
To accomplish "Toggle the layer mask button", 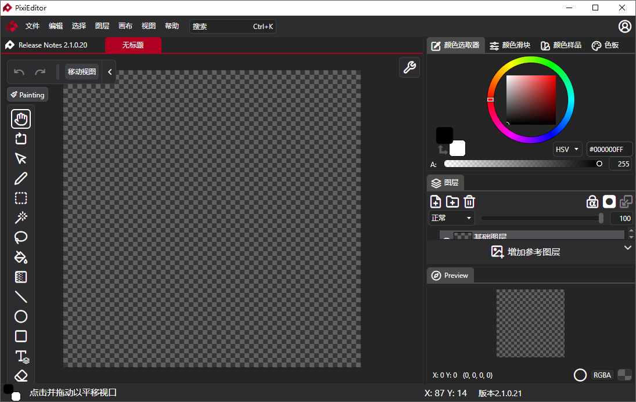I will click(x=609, y=201).
